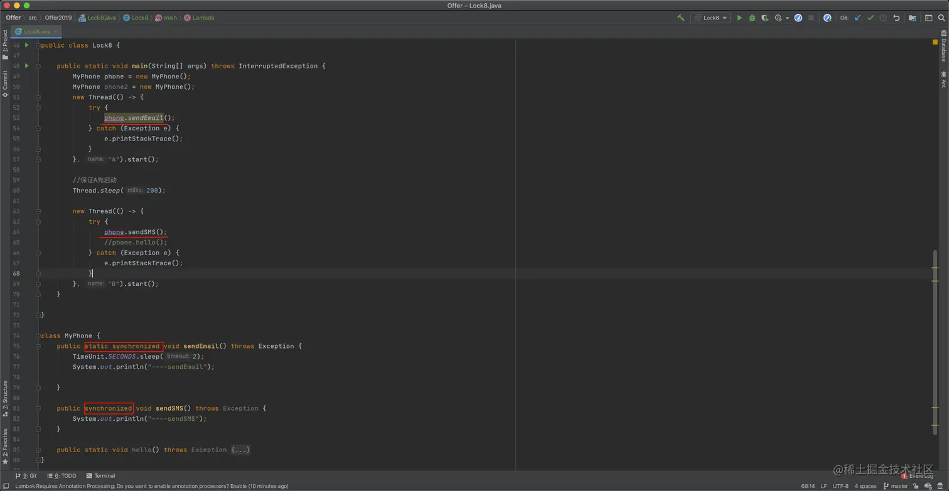Screen dimensions: 949x491
Task: Open Search Everywhere magnifier icon
Action: tap(941, 18)
